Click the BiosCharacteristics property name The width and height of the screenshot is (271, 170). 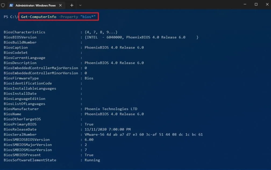click(x=24, y=32)
